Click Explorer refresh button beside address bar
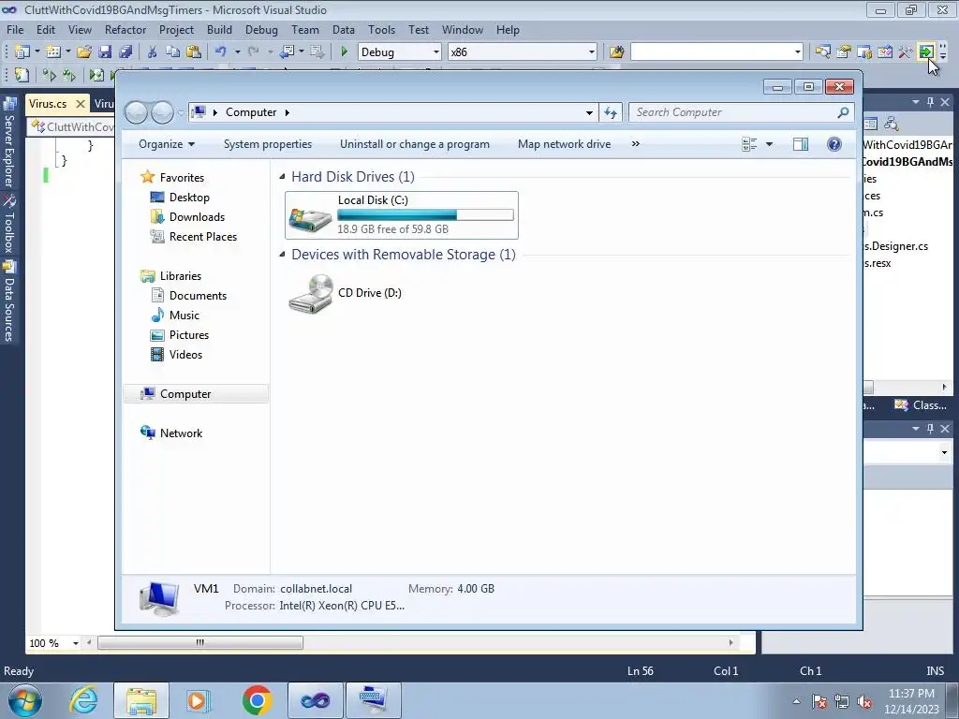Viewport: 959px width, 719px height. [x=611, y=112]
